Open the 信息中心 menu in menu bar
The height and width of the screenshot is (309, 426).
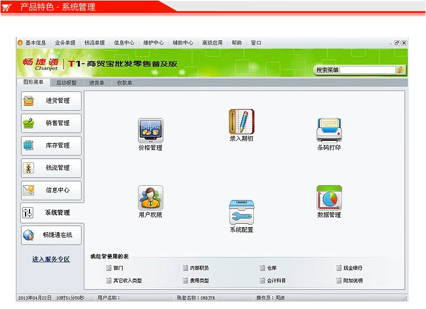124,43
